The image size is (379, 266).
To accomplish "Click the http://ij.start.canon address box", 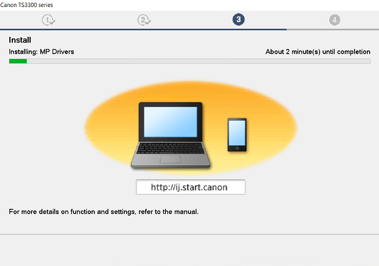I will (x=191, y=187).
